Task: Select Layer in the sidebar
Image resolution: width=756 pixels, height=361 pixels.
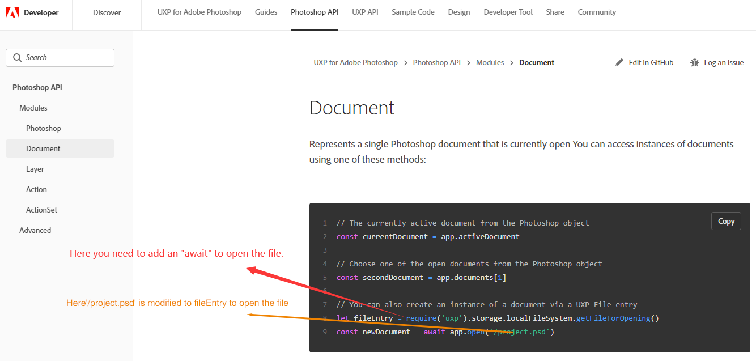Action: 35,168
